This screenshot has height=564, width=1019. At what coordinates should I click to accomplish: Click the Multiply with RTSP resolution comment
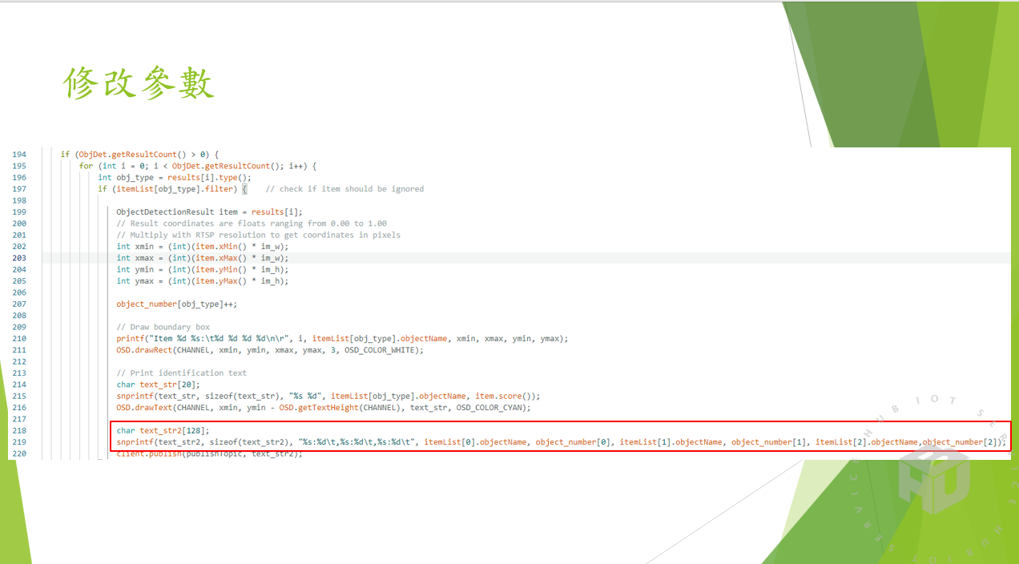tap(258, 235)
